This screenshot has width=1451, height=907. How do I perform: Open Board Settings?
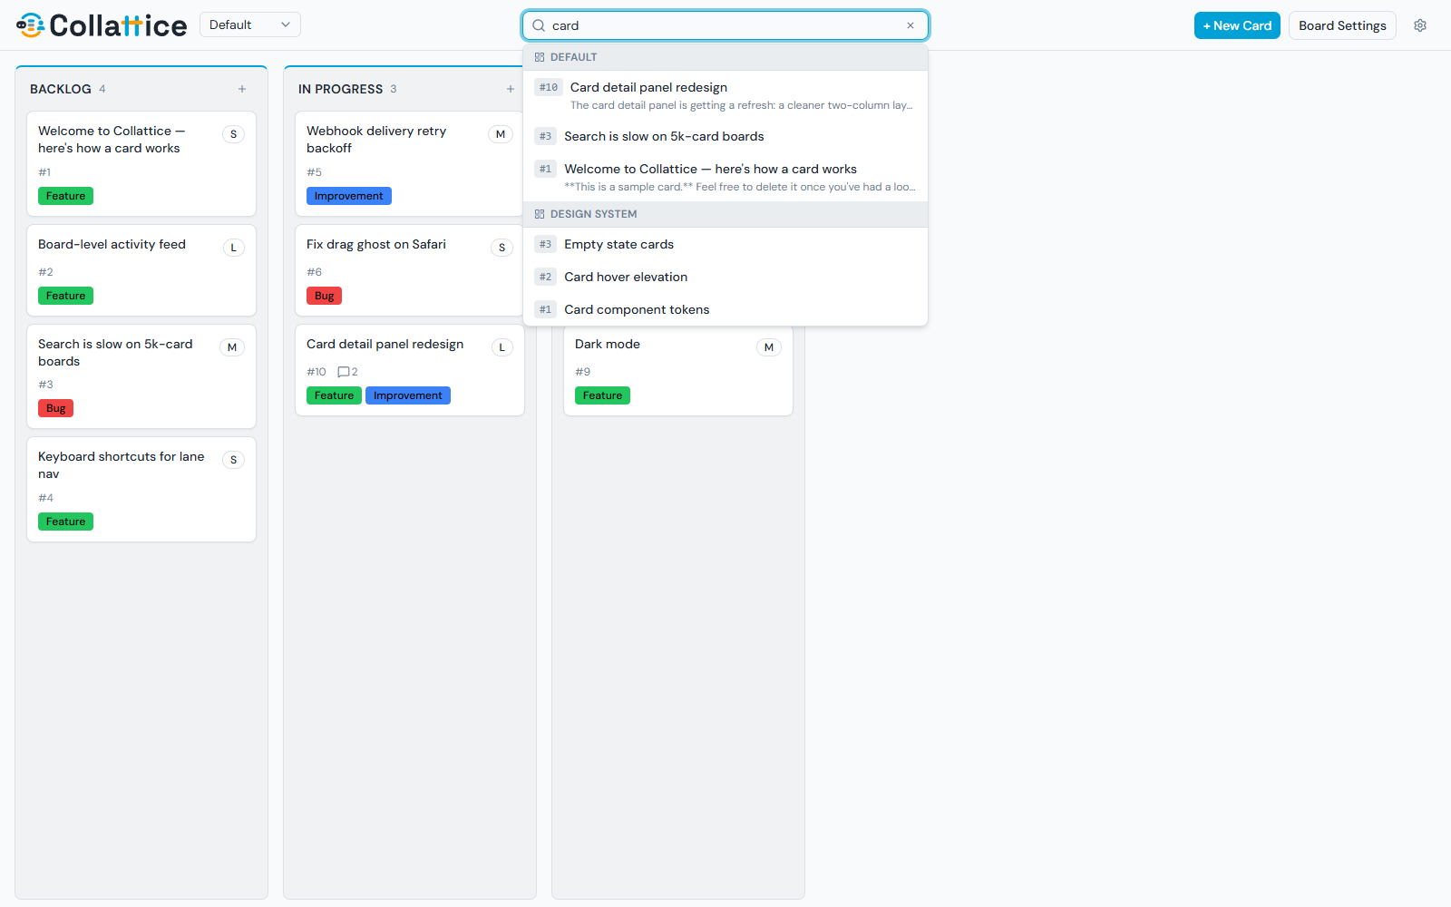[1342, 25]
